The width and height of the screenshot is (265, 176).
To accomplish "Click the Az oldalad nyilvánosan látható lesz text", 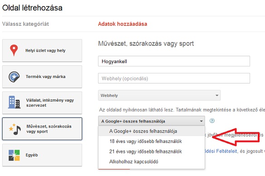I will 136,110.
